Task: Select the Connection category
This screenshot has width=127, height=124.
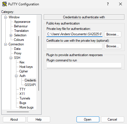Action: (x=16, y=44)
